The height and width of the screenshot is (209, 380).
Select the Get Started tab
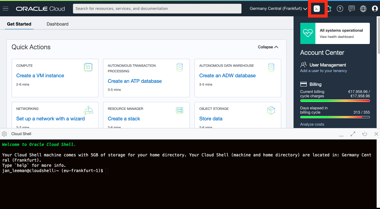click(x=19, y=24)
